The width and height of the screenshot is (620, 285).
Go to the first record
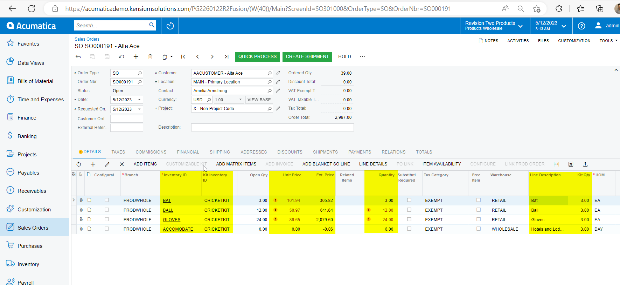183,57
